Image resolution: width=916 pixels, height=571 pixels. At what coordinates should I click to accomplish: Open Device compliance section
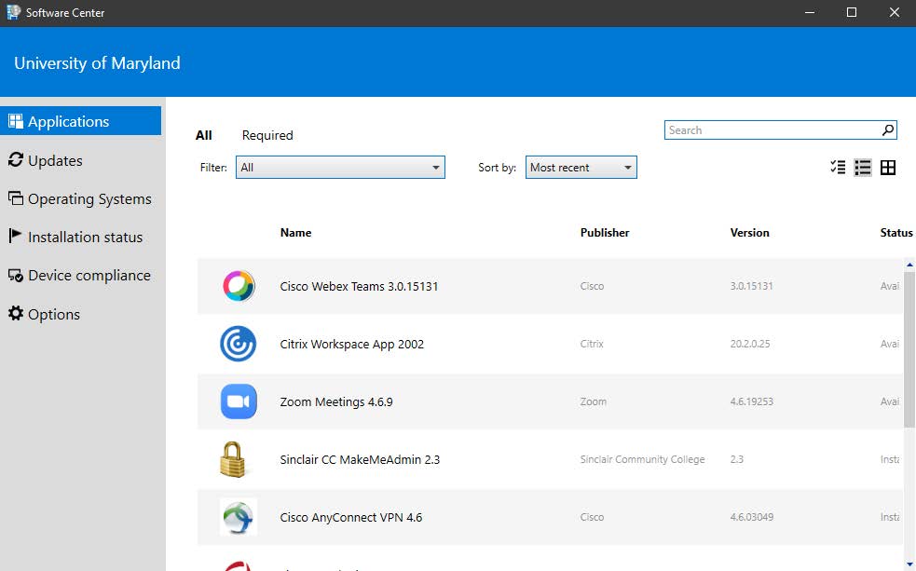(89, 275)
